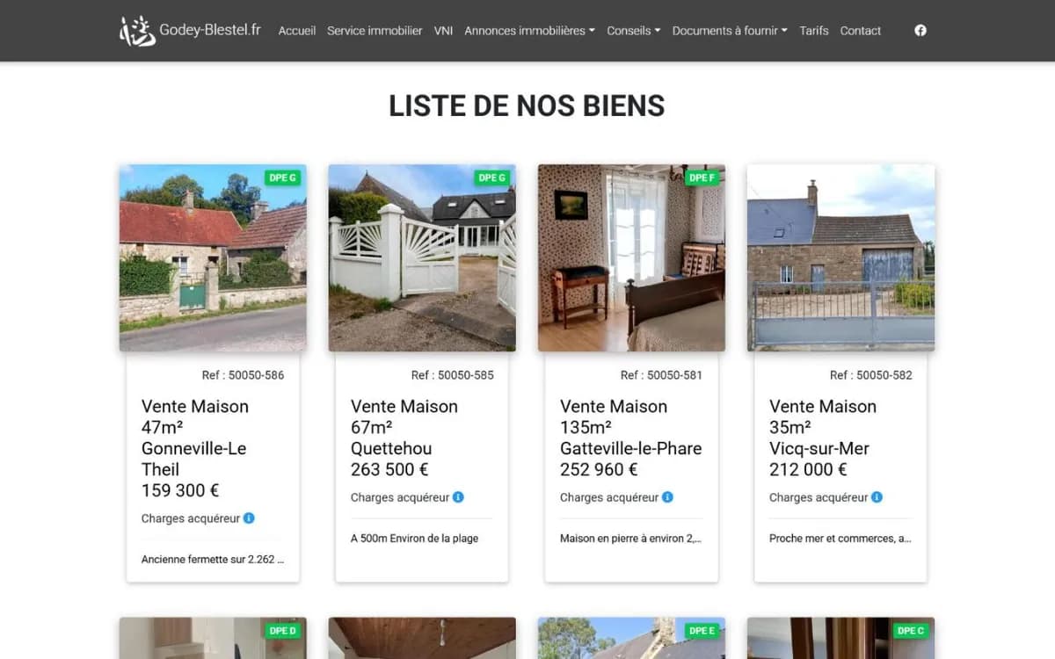This screenshot has height=659, width=1055.
Task: Click description 'A 500m Environ de la plage'
Action: (x=414, y=538)
